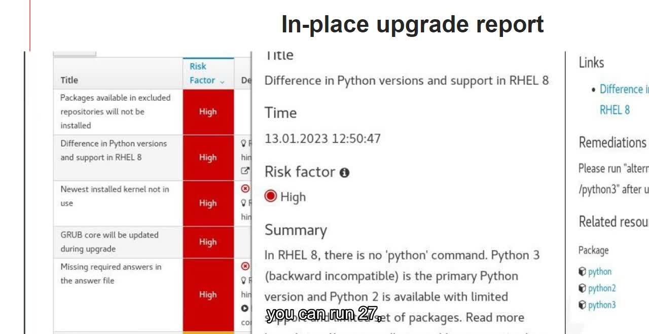649x334 pixels.
Task: Select 'GRUB core will be updated' row
Action: click(x=110, y=242)
